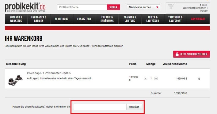The width and height of the screenshot is (217, 114).
Task: Open the Ausverkauf sale menu
Action: pyautogui.click(x=198, y=19)
